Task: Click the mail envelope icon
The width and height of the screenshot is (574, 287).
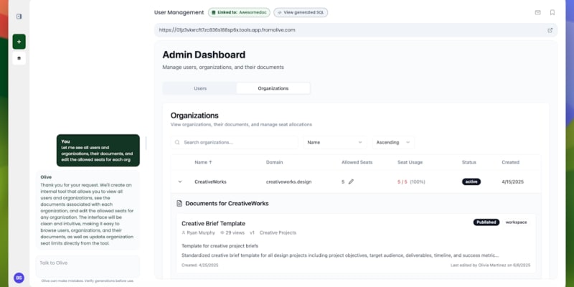Action: 537,12
